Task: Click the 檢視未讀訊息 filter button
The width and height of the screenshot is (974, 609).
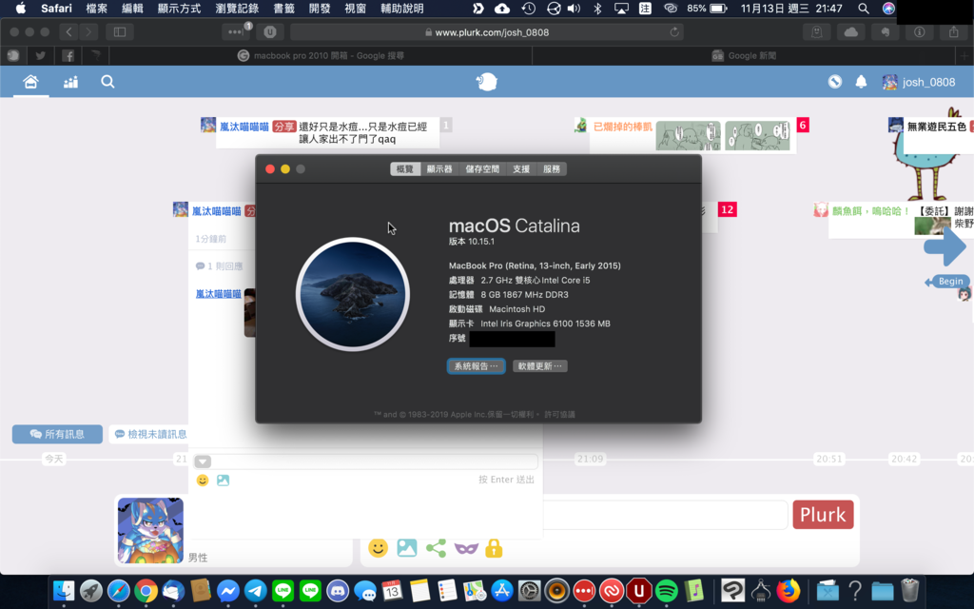Action: point(149,434)
